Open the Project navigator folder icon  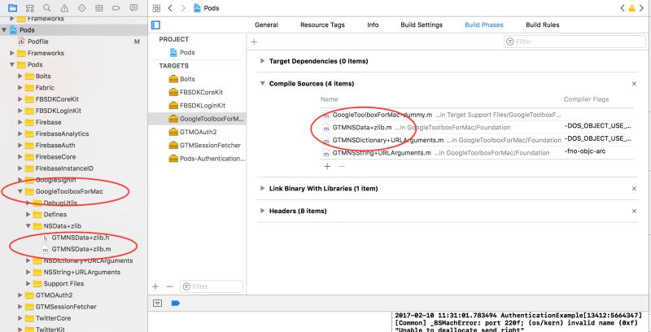[12, 8]
